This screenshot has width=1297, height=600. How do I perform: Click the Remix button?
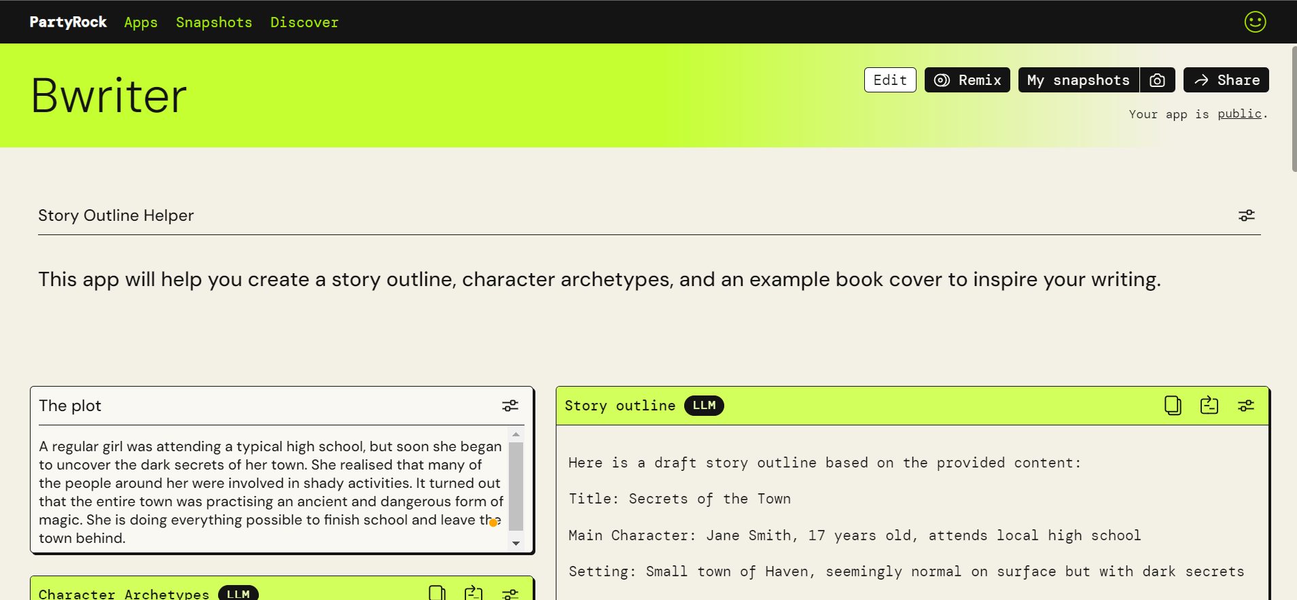click(x=967, y=80)
